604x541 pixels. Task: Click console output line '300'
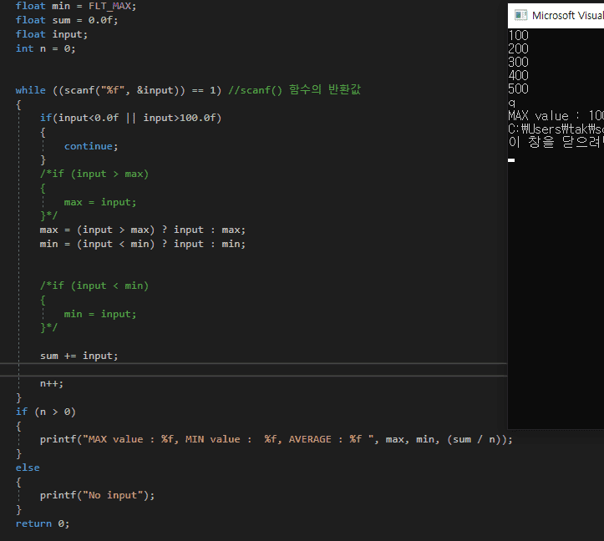pyautogui.click(x=518, y=63)
